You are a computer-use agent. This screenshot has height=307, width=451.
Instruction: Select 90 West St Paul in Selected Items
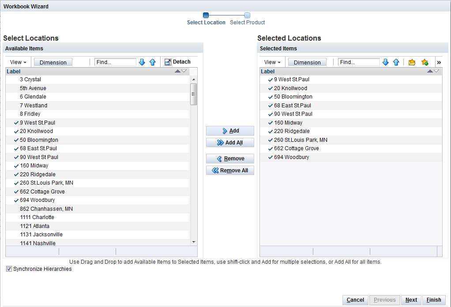point(351,114)
